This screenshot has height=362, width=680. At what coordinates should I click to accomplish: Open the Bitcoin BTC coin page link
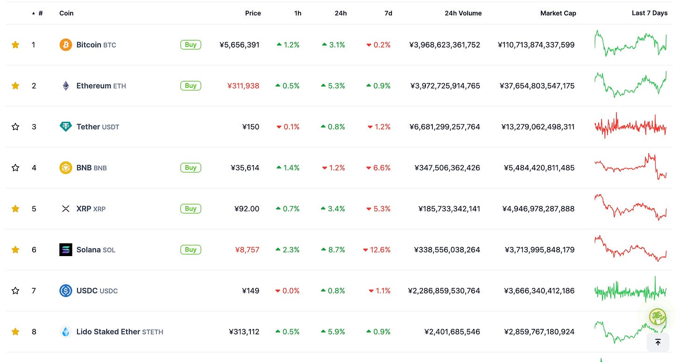96,45
